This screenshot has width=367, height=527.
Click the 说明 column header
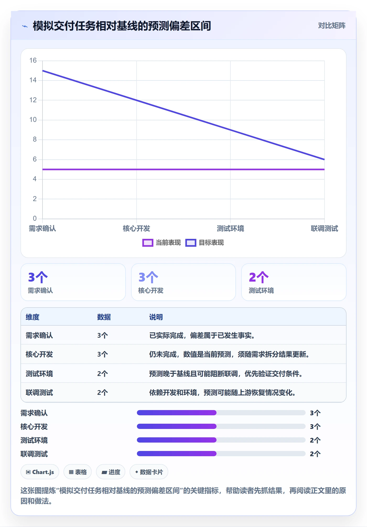pyautogui.click(x=156, y=317)
